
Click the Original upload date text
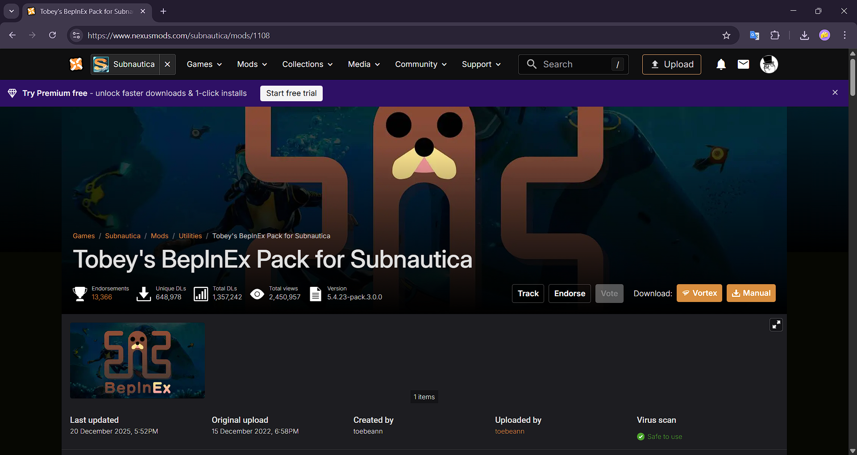[x=255, y=431]
